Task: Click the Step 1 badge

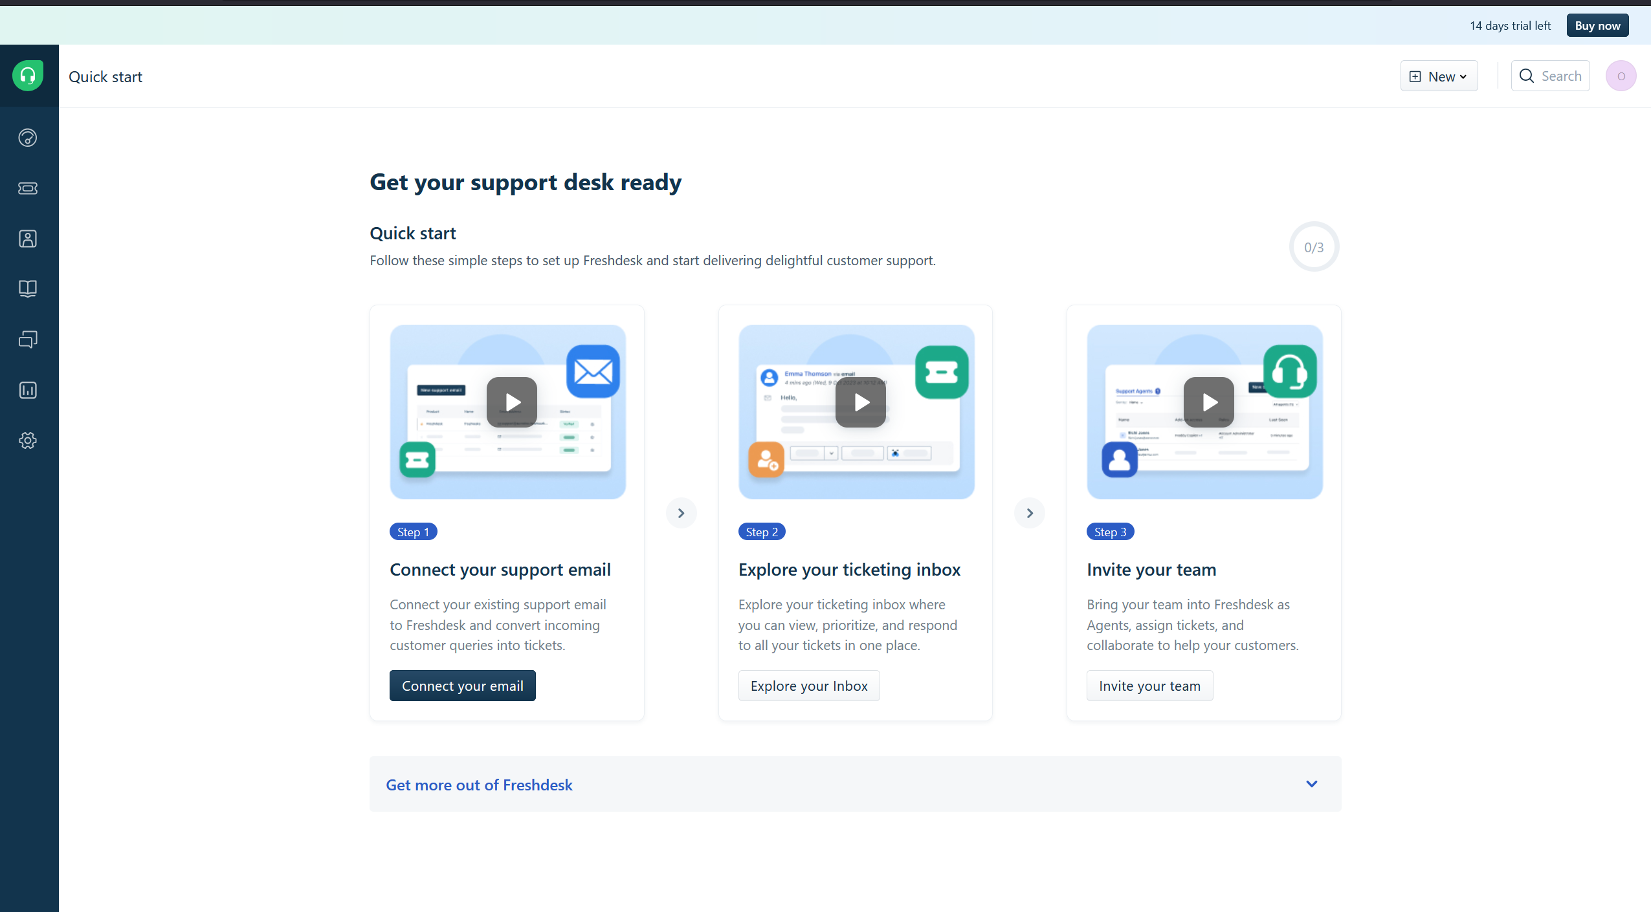Action: (x=413, y=532)
